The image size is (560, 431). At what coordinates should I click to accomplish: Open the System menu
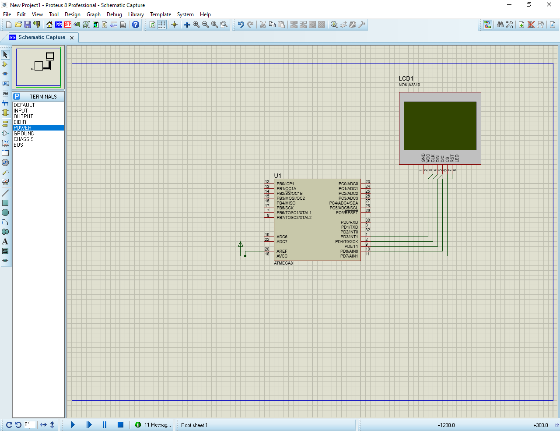tap(185, 14)
